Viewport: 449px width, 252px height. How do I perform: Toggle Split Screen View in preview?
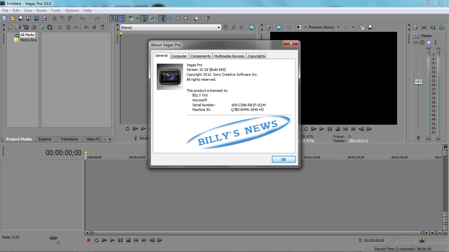[298, 27]
